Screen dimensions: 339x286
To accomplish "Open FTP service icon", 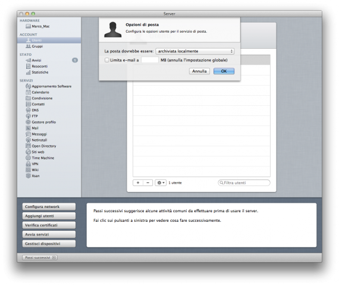I will coord(28,116).
